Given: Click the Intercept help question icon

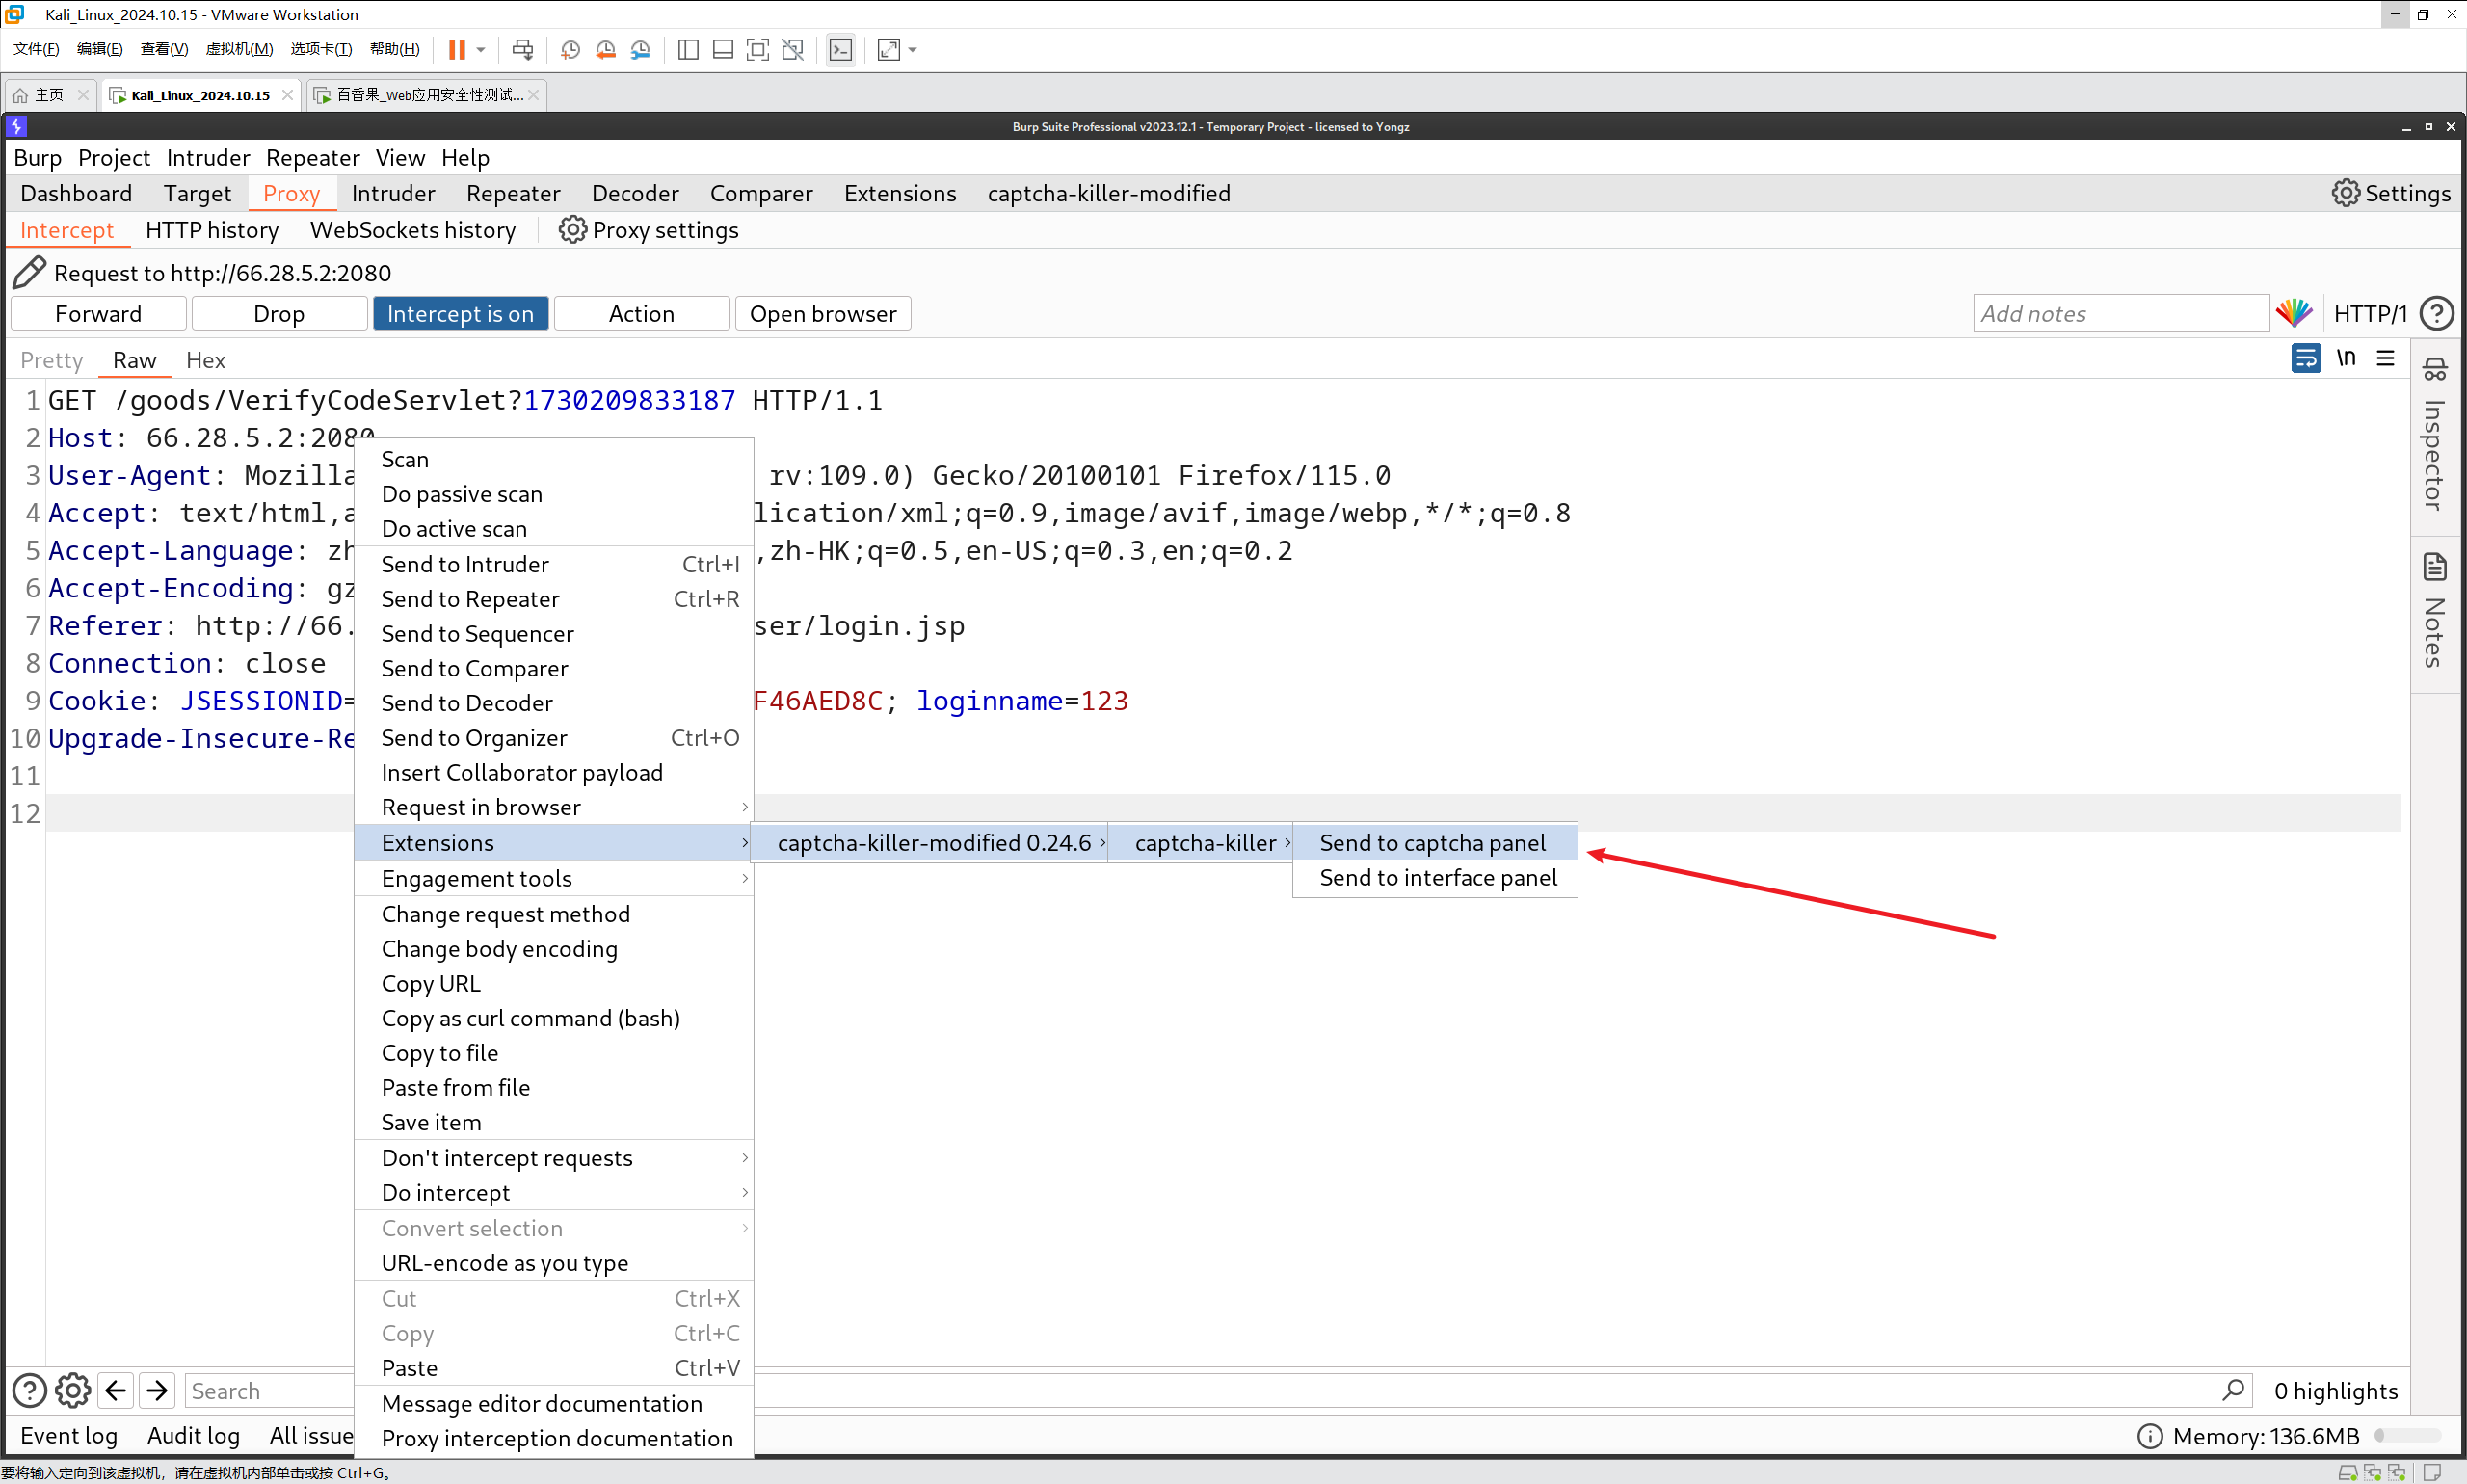Looking at the screenshot, I should tap(2436, 313).
